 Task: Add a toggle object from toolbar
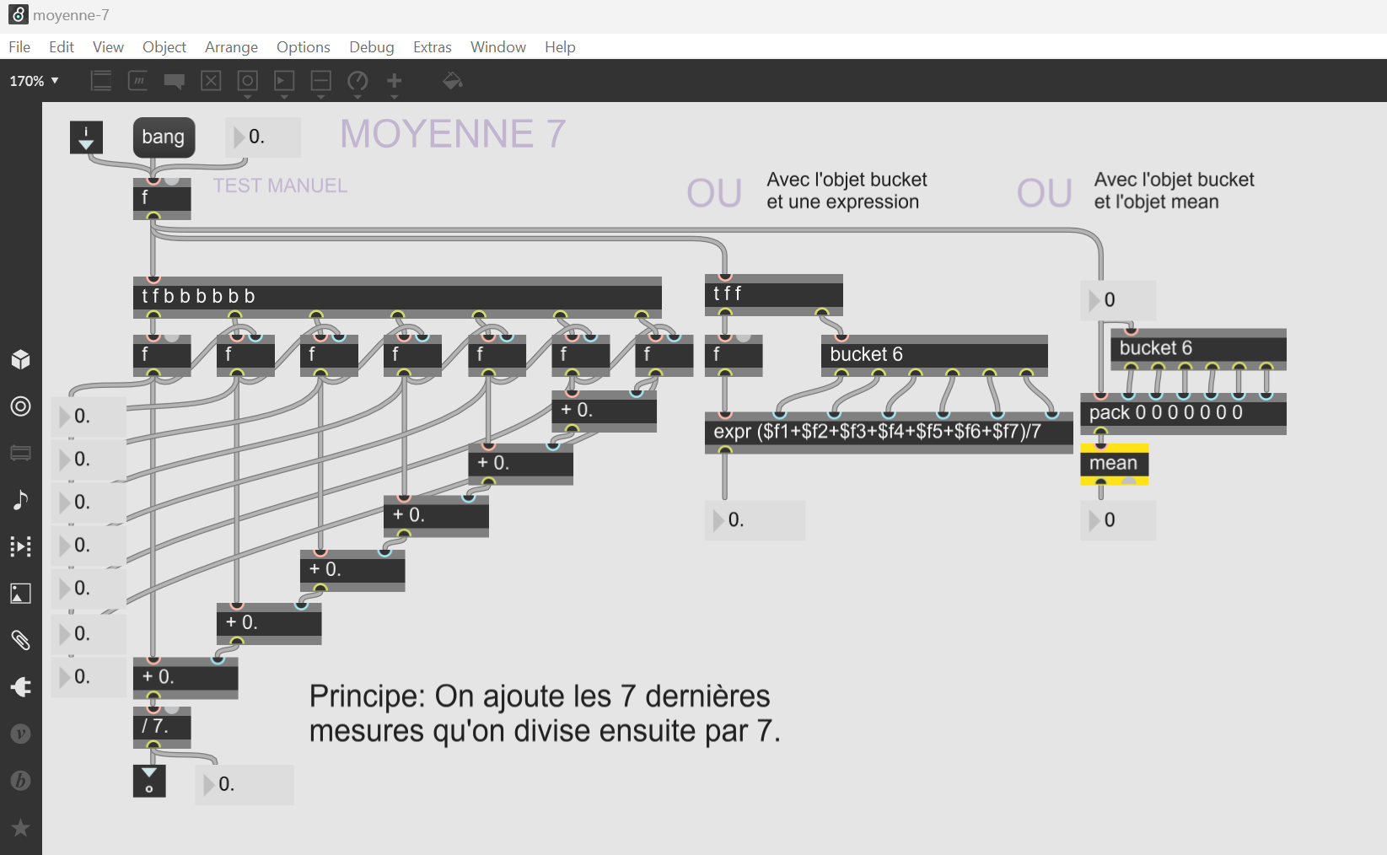point(211,81)
